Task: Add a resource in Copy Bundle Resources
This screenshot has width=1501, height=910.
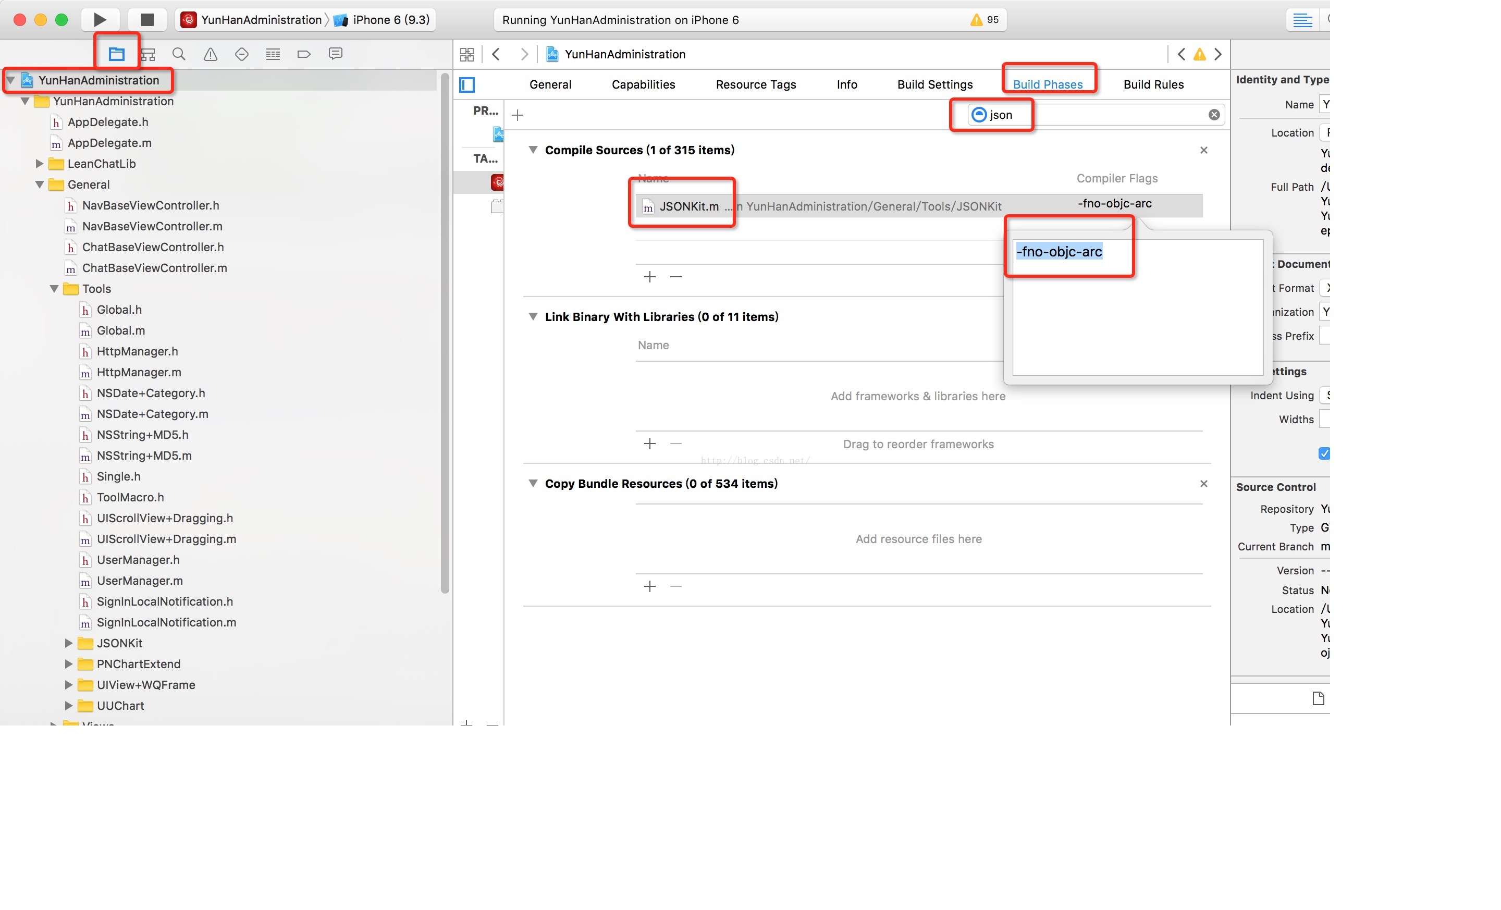Action: [x=650, y=586]
